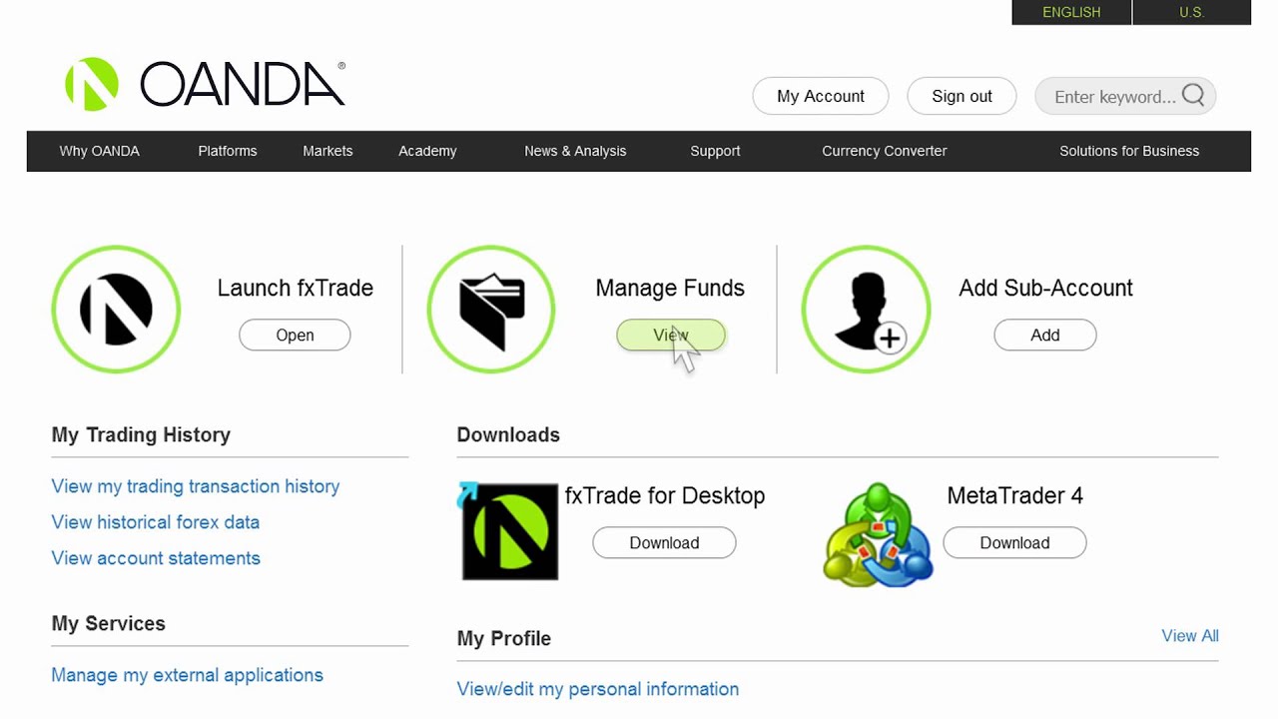
Task: Open the My Account page
Action: pos(821,96)
